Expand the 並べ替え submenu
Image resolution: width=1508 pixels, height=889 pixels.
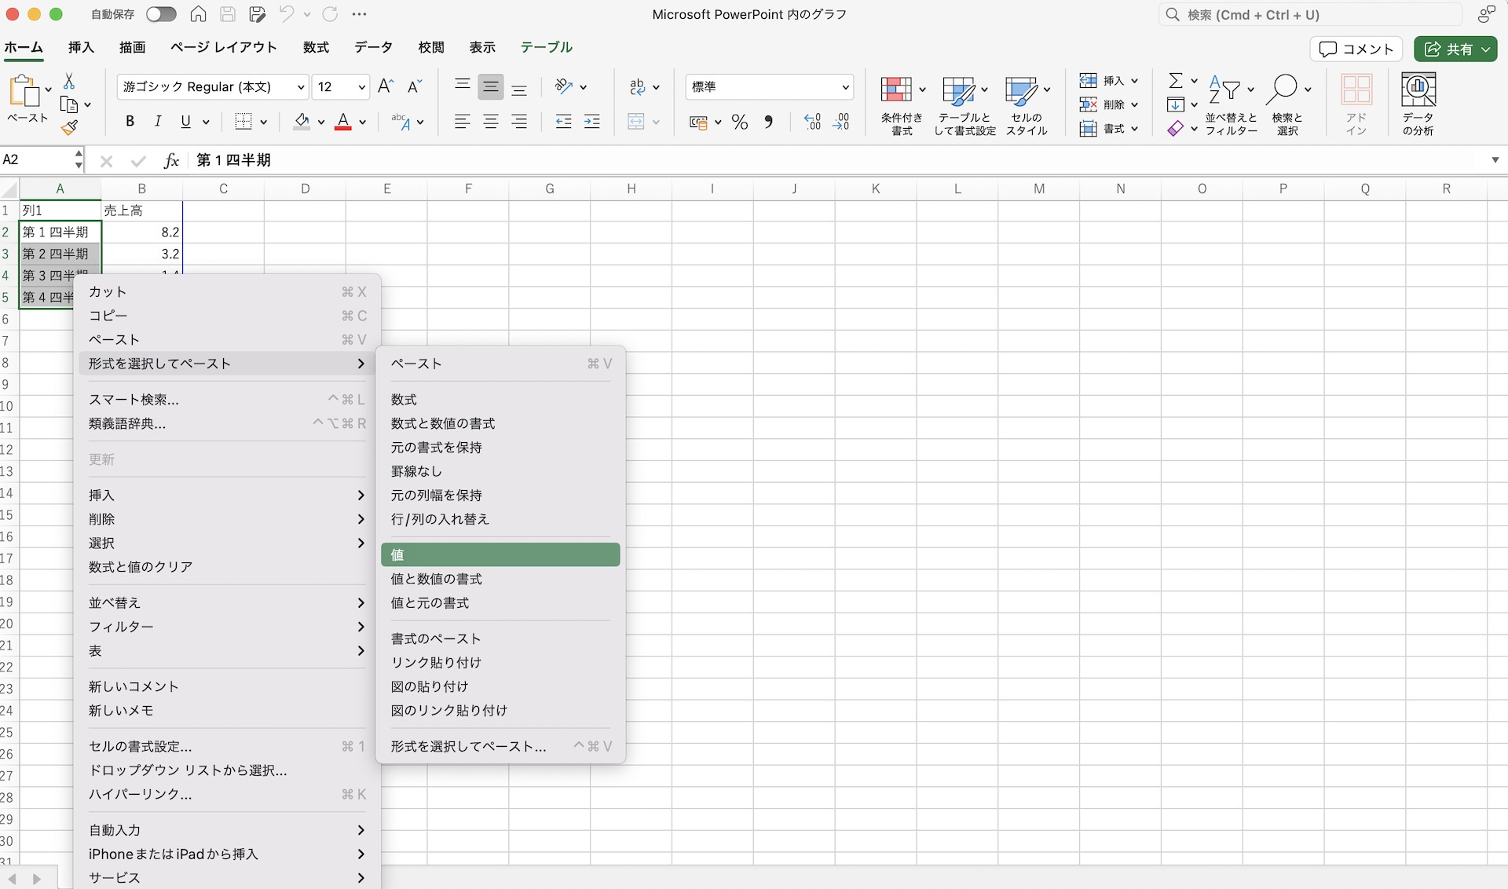(x=227, y=602)
